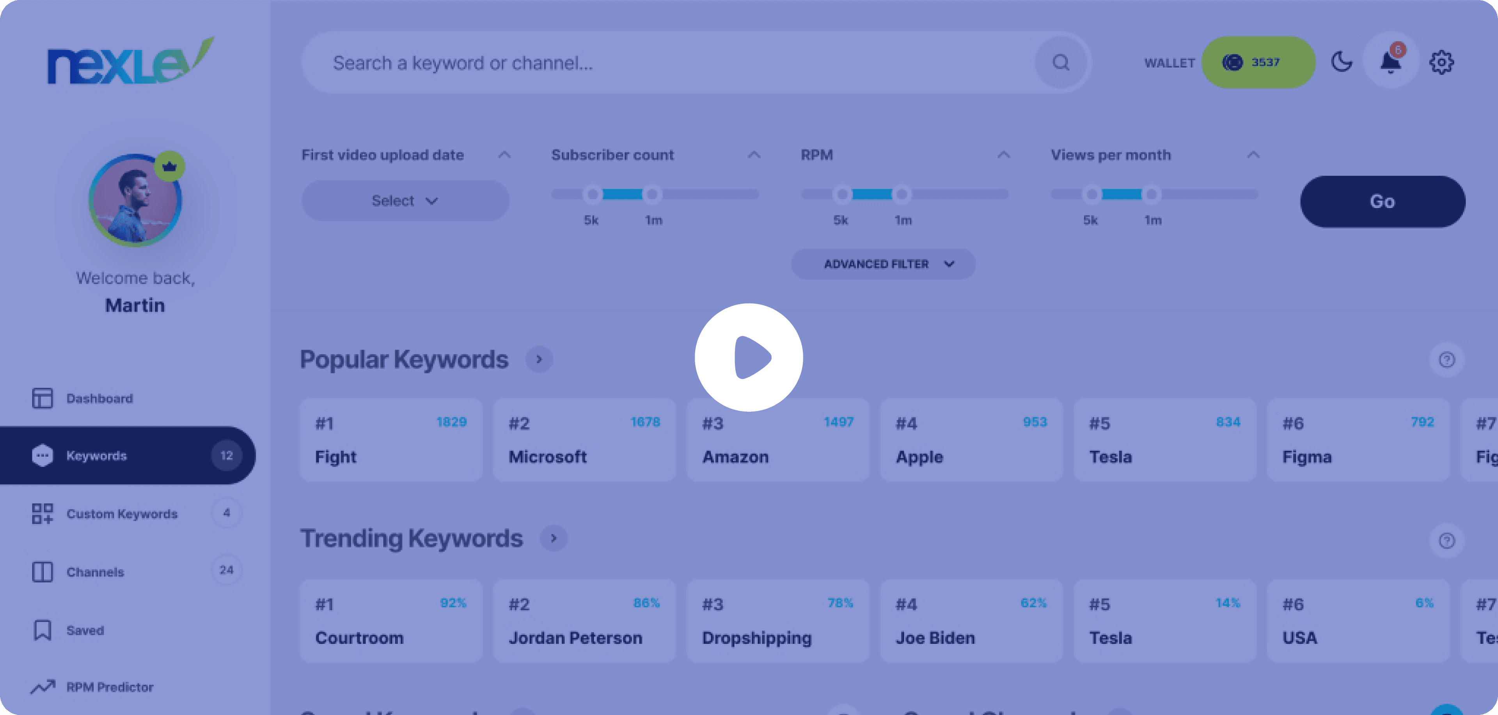Click the Channels columns icon
The width and height of the screenshot is (1498, 715).
tap(42, 571)
